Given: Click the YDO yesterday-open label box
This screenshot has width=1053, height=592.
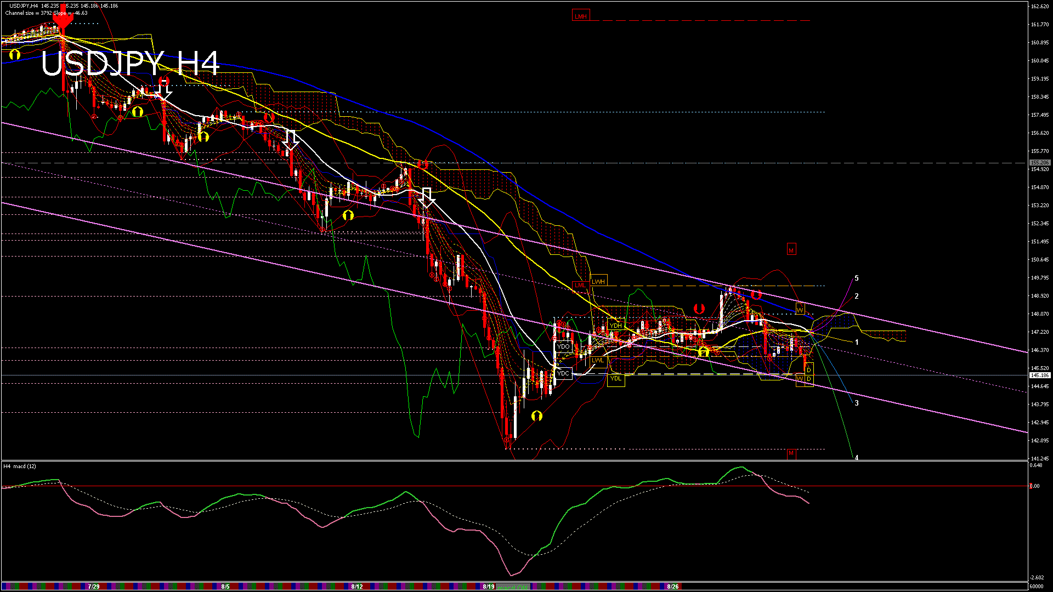Looking at the screenshot, I should pos(563,347).
